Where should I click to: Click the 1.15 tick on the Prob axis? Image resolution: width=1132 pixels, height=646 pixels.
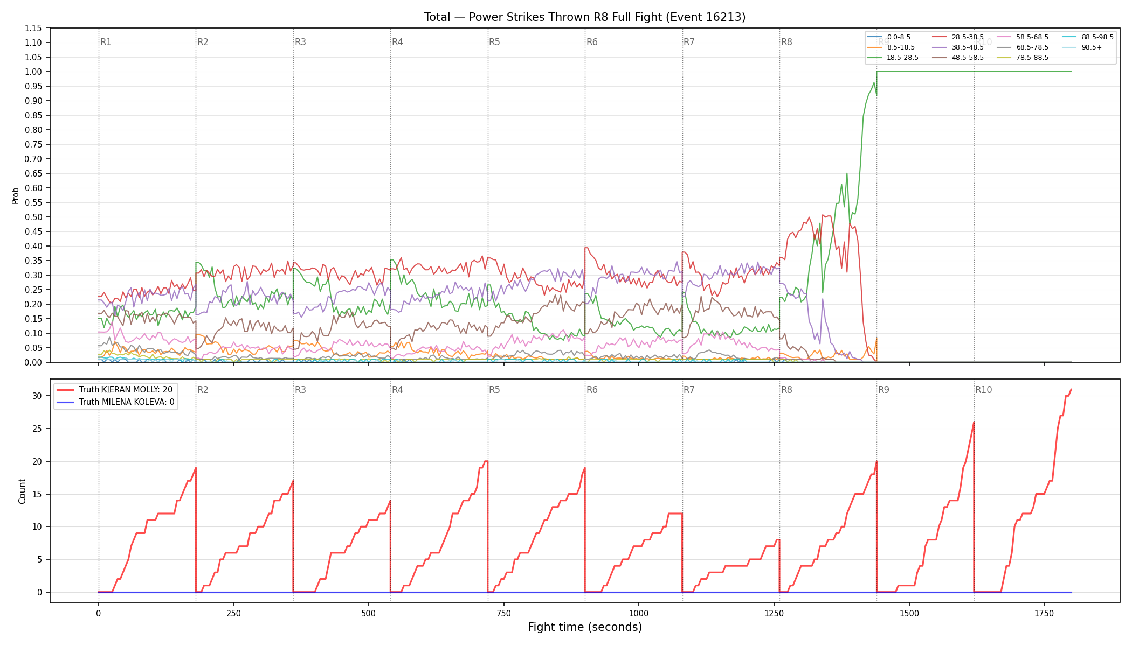pos(33,29)
